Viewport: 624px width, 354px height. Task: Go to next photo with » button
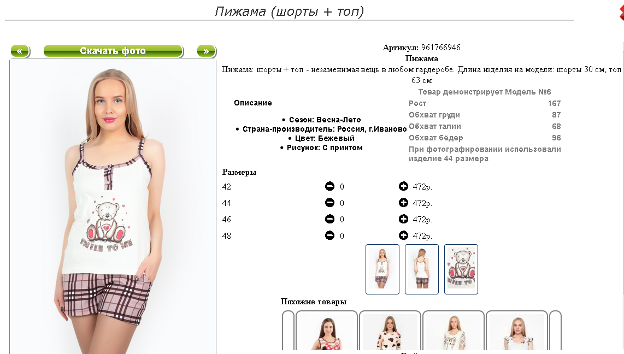[x=206, y=51]
